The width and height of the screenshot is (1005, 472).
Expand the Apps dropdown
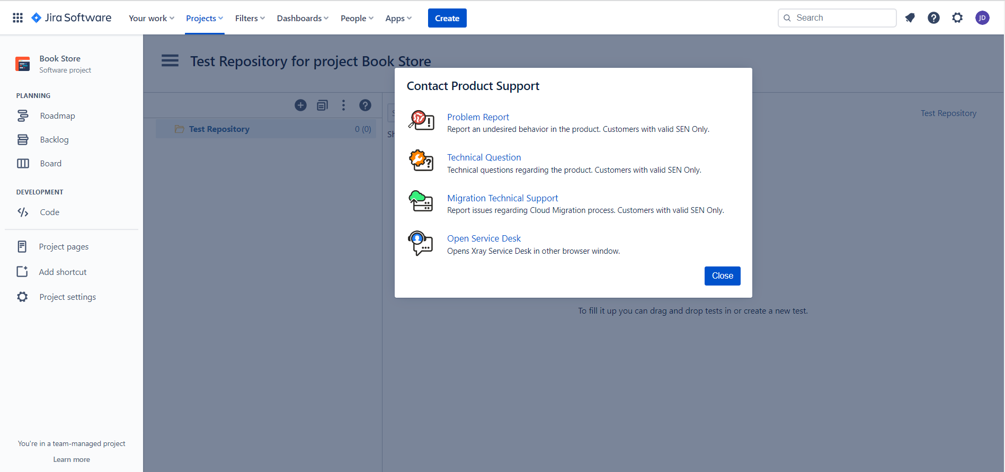tap(398, 18)
